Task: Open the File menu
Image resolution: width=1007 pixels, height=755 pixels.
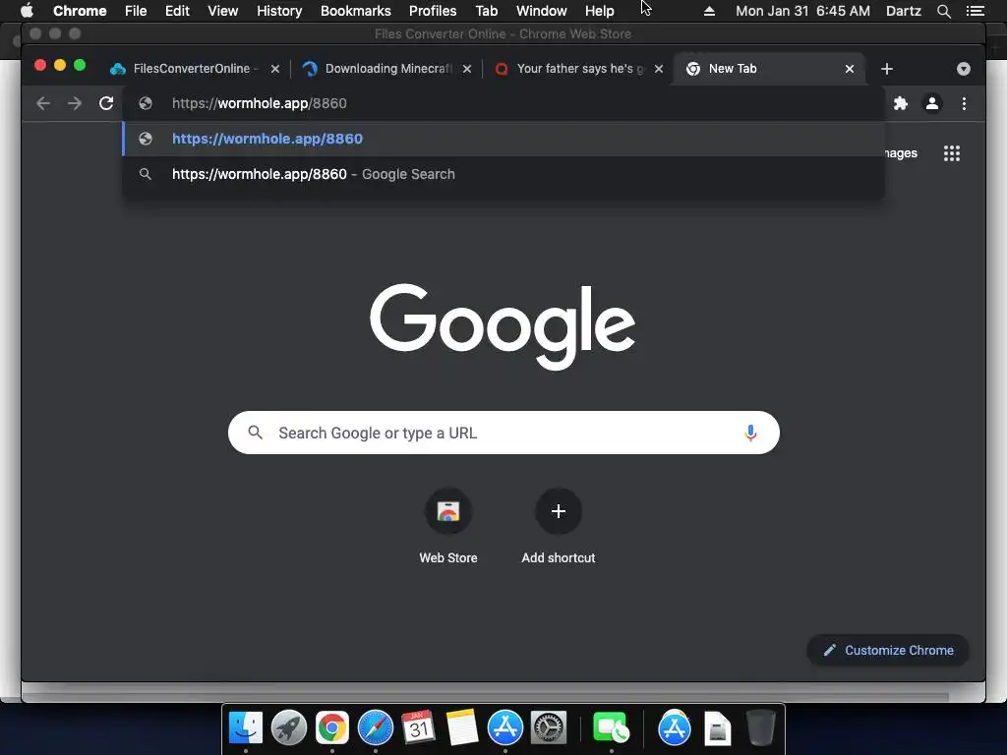Action: coord(136,11)
